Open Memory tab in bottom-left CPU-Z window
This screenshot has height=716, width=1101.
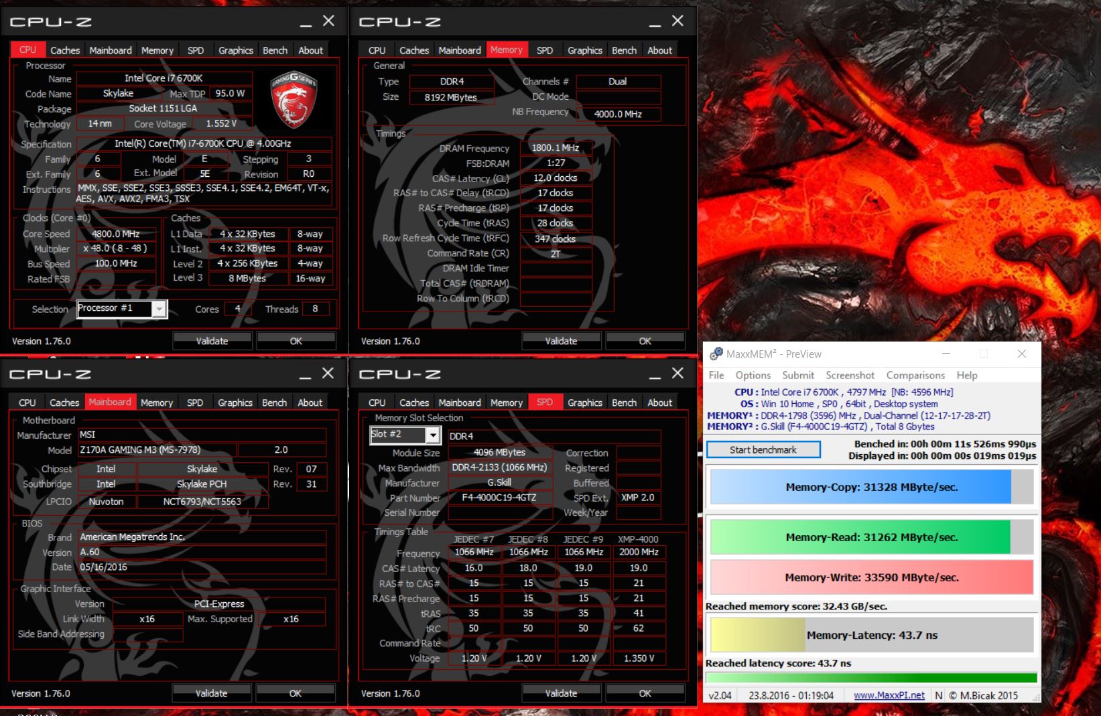tap(157, 403)
